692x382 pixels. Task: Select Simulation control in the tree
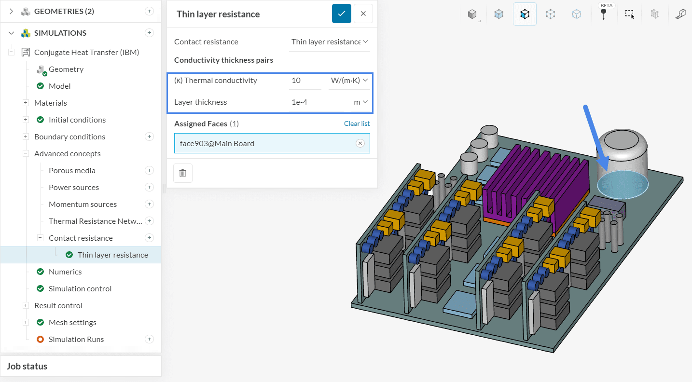(x=80, y=289)
